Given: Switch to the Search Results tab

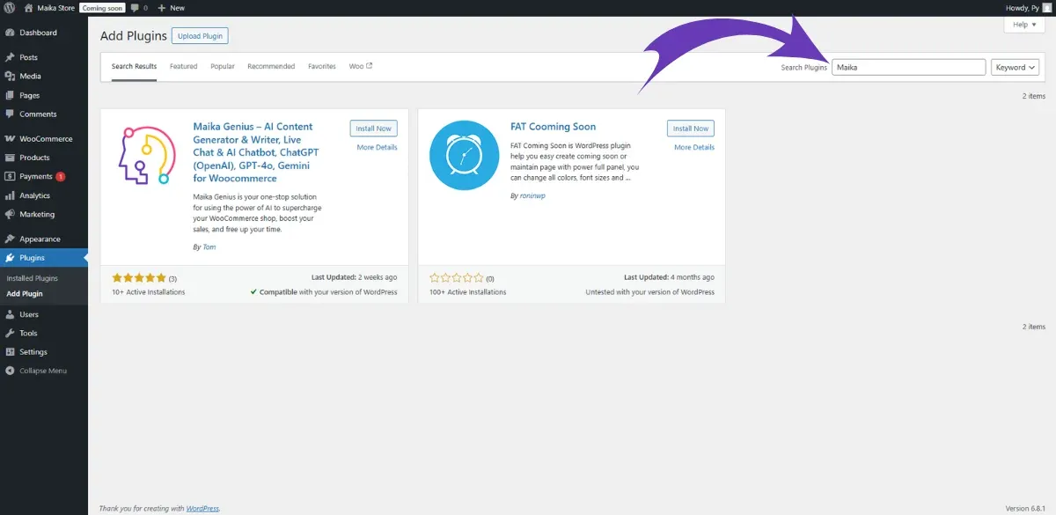Looking at the screenshot, I should (134, 67).
